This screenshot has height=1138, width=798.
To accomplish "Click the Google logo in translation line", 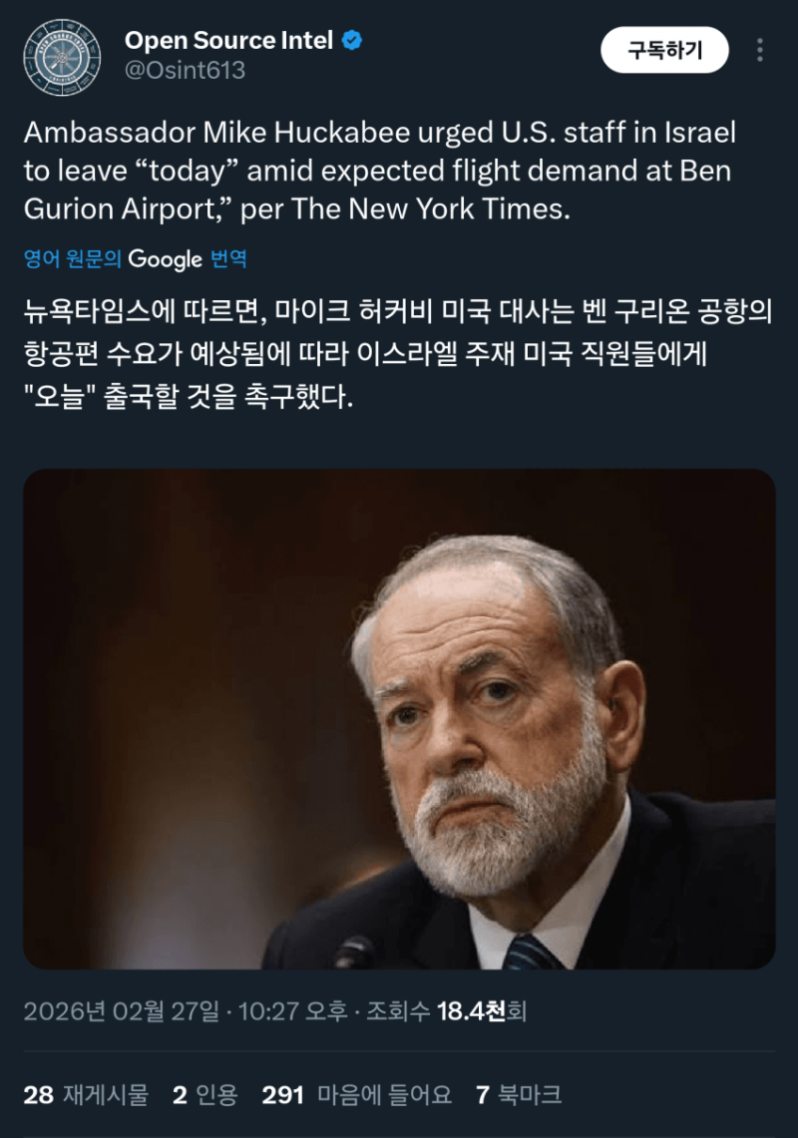I will pyautogui.click(x=166, y=259).
